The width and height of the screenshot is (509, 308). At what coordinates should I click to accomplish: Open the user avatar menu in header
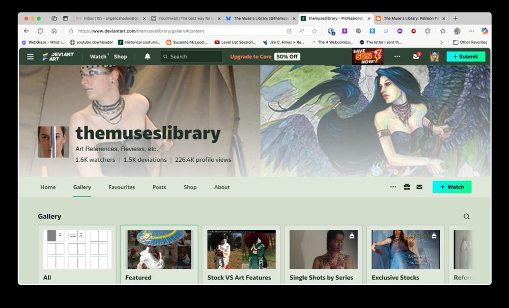pos(435,57)
